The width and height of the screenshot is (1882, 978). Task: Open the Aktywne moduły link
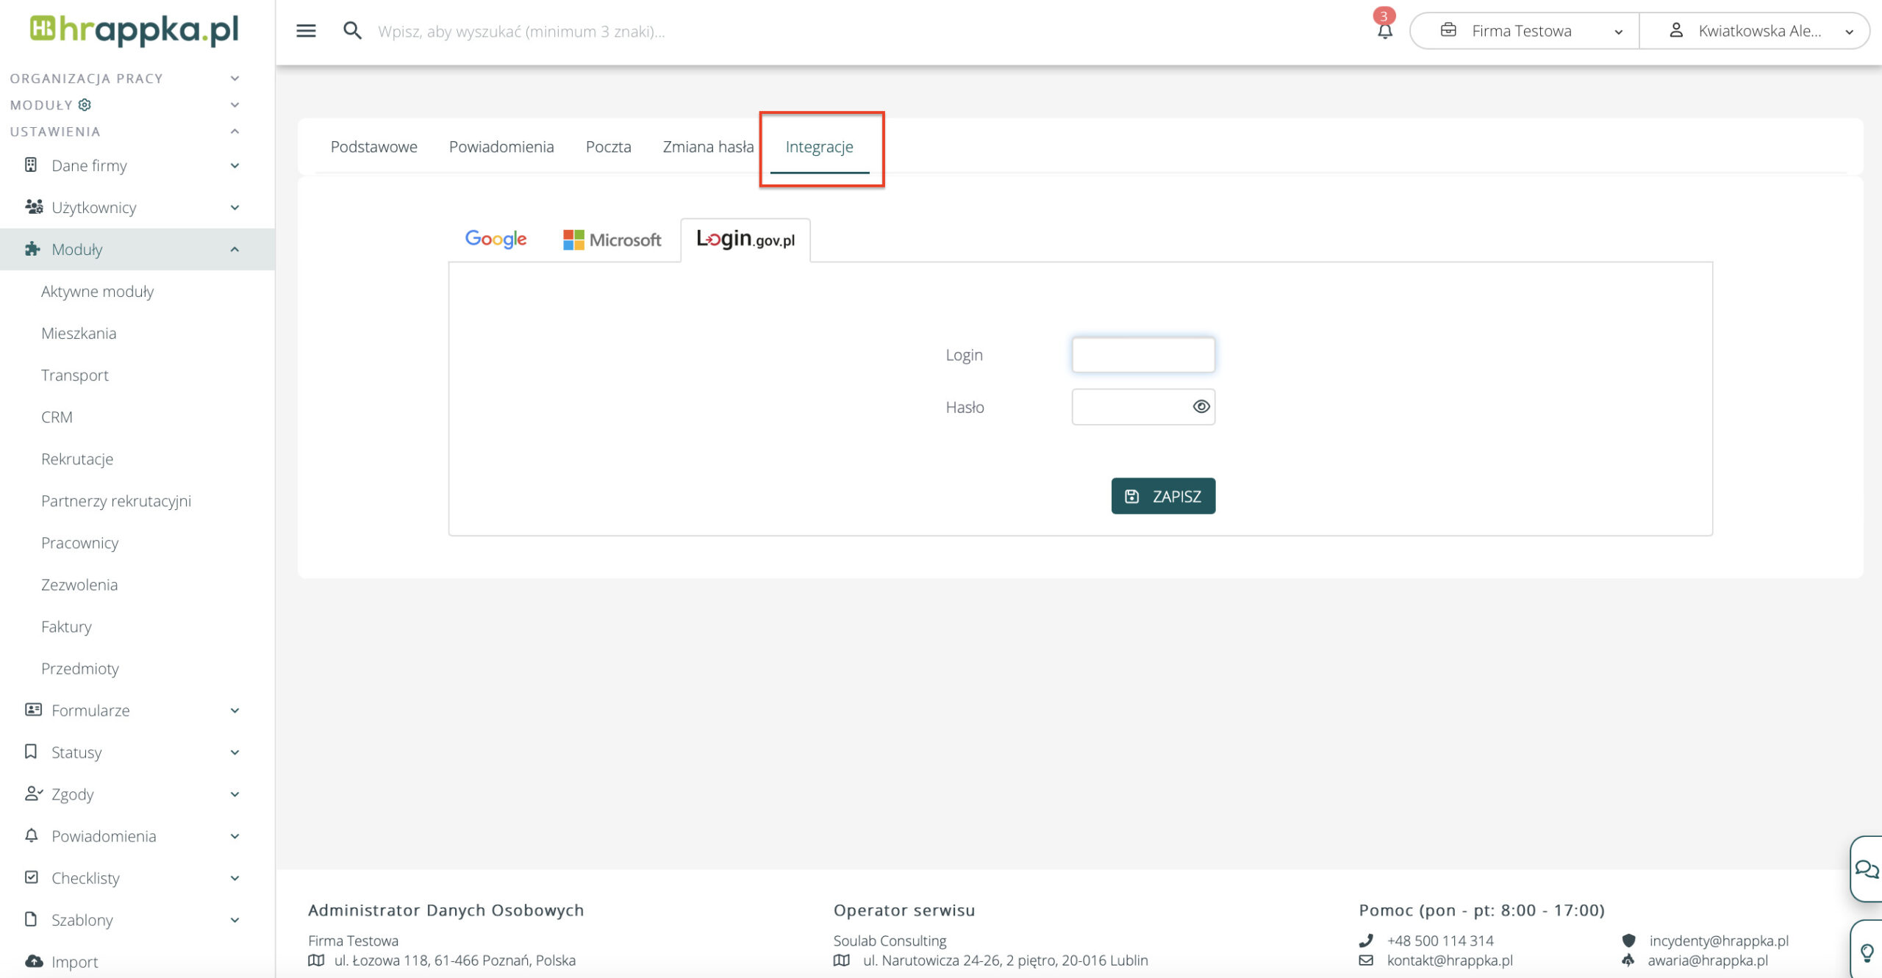click(97, 291)
